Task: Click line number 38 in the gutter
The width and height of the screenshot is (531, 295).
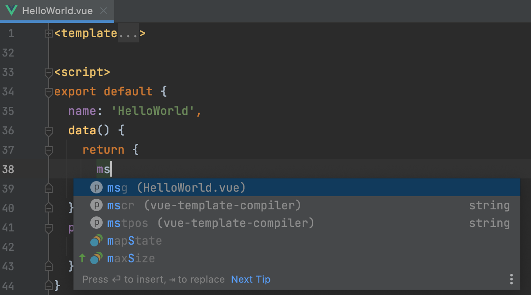Action: coord(8,169)
